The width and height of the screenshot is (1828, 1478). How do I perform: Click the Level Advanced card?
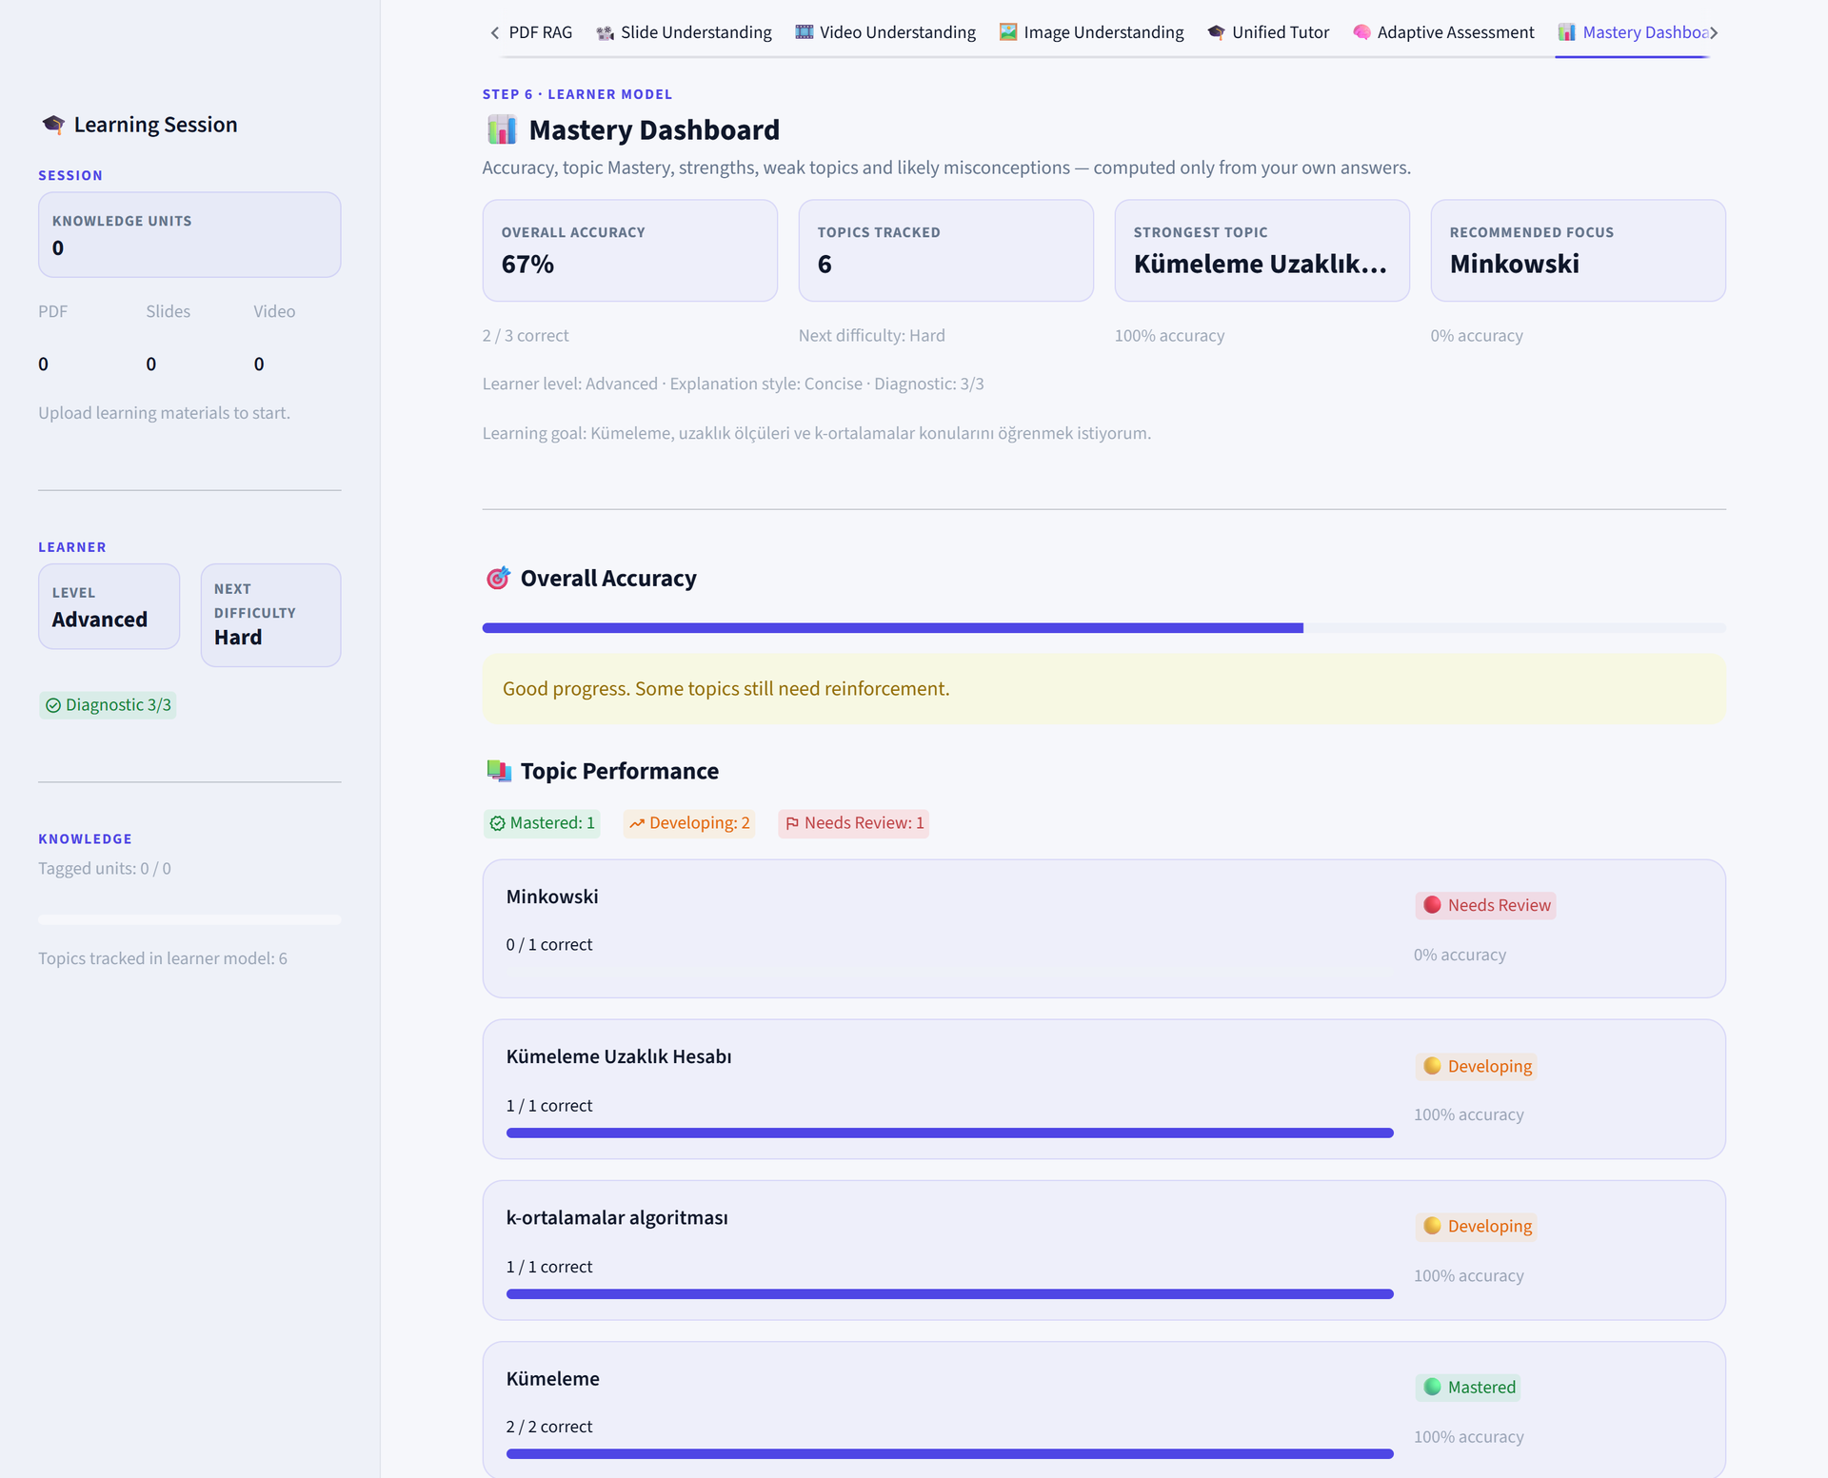pos(109,606)
